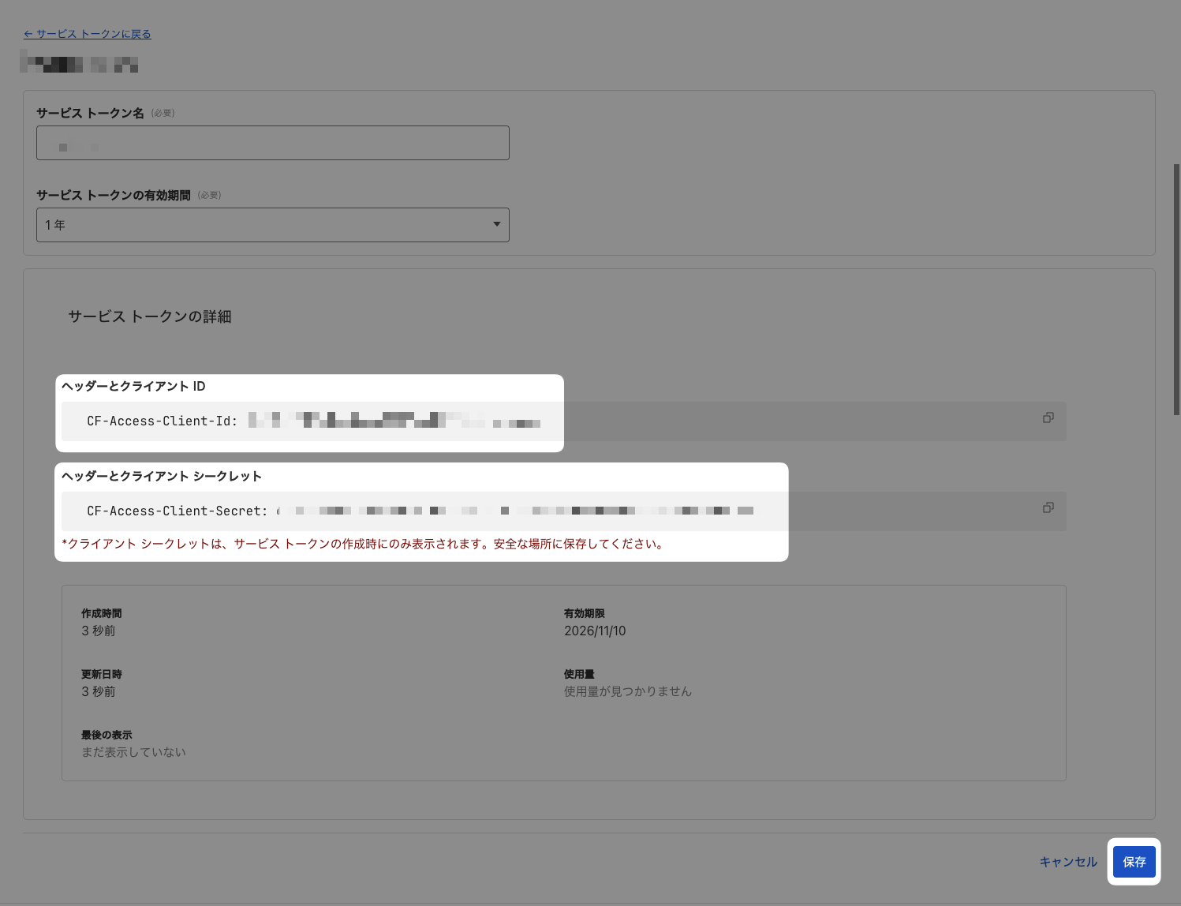Copy the CF-Access-Client-Secret header value
Screen dimensions: 1181x906
(1048, 507)
